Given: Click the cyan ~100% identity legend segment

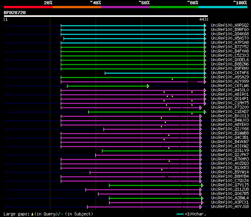Looking at the screenshot, I should point(223,7).
